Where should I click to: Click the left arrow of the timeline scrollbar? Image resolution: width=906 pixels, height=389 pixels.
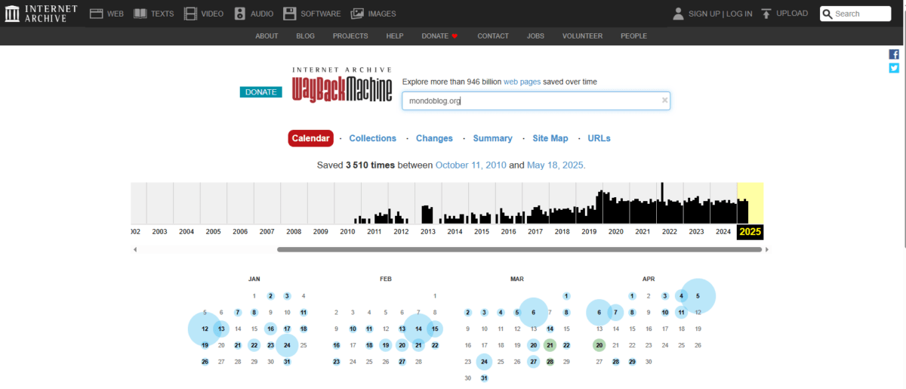135,249
